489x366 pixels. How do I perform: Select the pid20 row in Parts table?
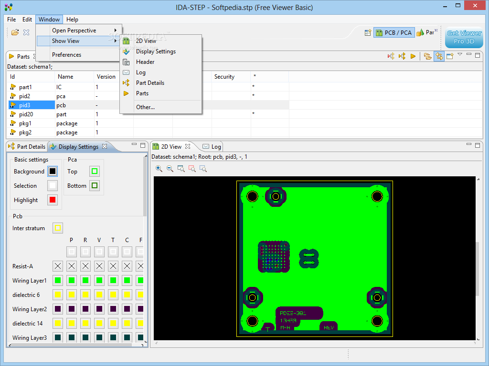pyautogui.click(x=149, y=114)
